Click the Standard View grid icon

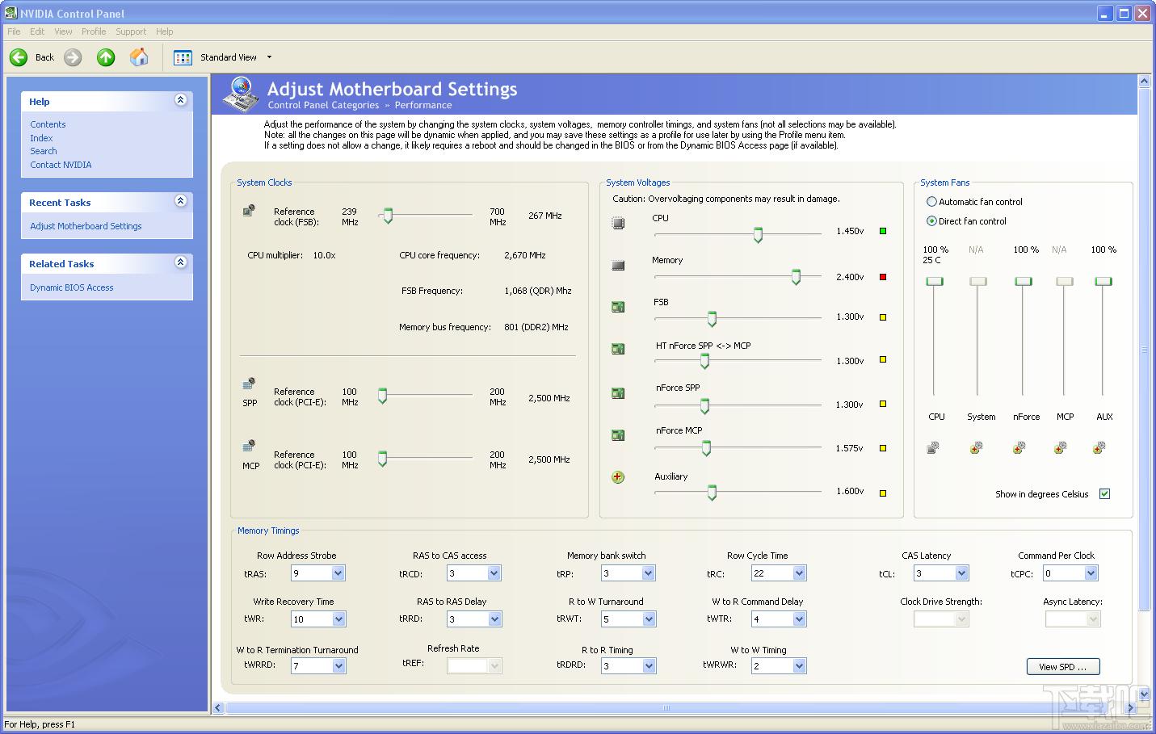click(x=183, y=57)
